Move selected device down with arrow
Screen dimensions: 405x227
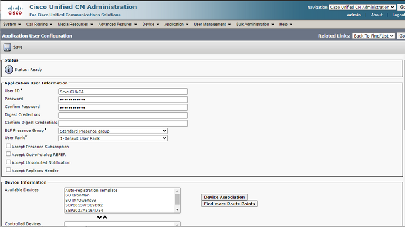pos(99,218)
